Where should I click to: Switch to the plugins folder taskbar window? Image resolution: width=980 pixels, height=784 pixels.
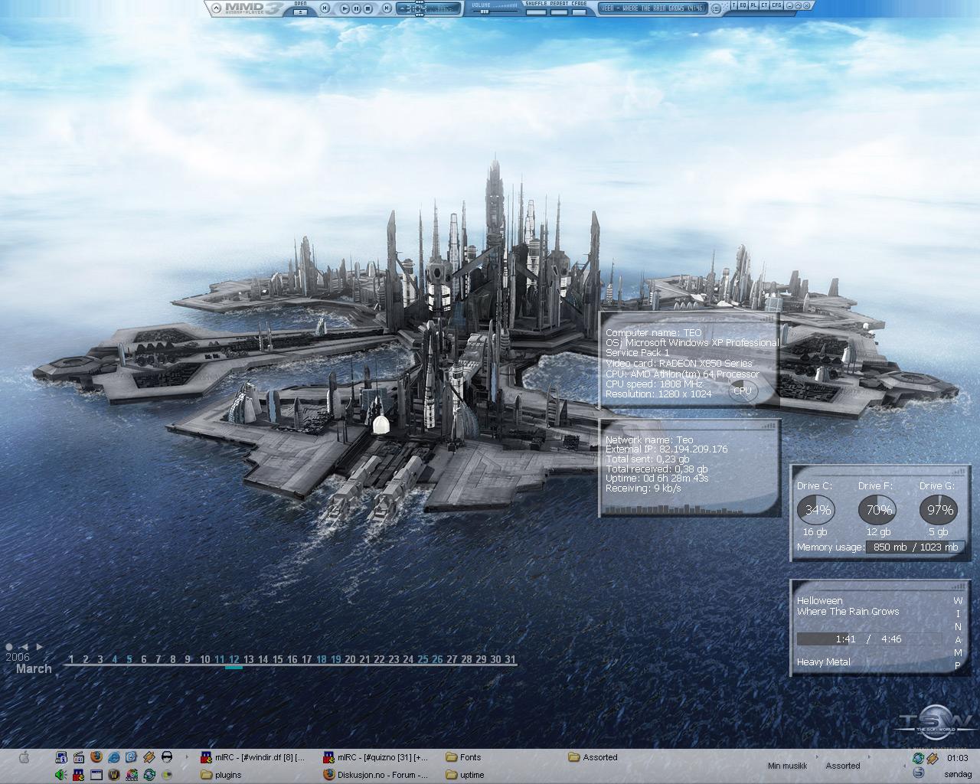[x=253, y=775]
